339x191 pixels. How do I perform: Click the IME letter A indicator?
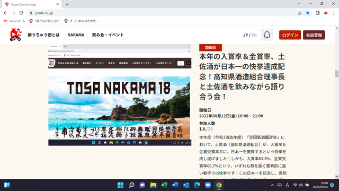click(287, 185)
